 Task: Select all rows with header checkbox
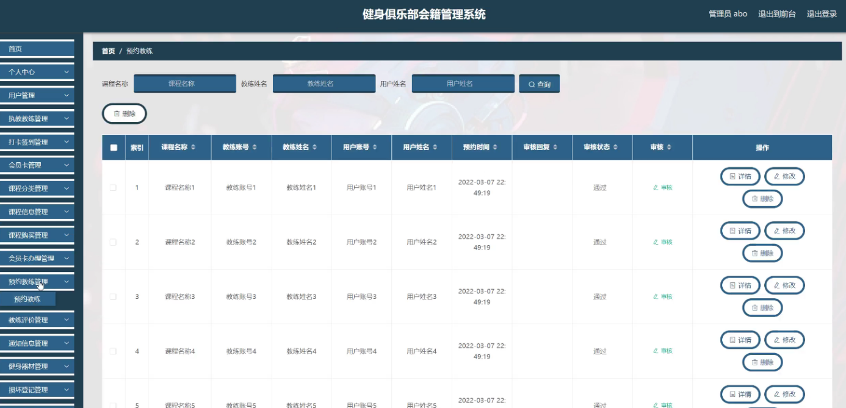[114, 148]
